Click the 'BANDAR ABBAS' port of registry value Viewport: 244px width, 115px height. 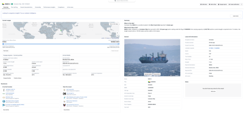(x=152, y=104)
